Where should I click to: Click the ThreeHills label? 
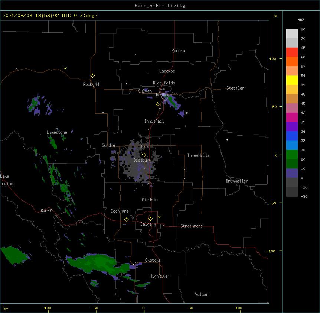tap(198, 155)
